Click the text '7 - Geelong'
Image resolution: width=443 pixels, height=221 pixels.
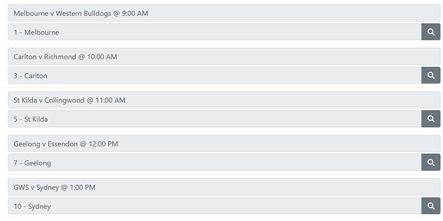click(32, 163)
